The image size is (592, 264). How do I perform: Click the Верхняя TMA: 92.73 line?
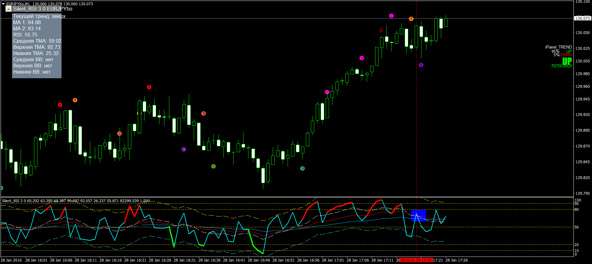36,47
